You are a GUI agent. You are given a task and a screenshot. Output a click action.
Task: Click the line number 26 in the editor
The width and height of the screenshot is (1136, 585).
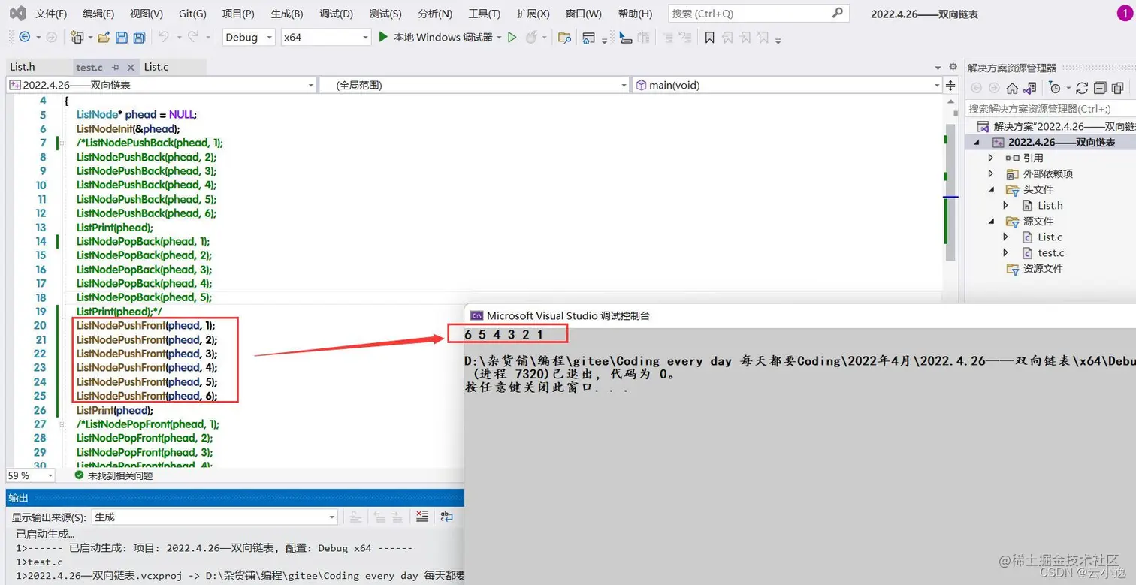coord(40,410)
